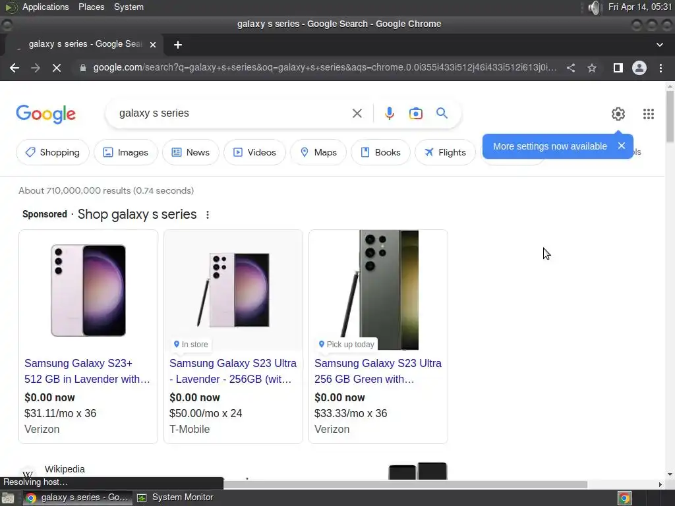Click the clock showing Fri Apr 14
This screenshot has height=506, width=675.
[x=639, y=7]
